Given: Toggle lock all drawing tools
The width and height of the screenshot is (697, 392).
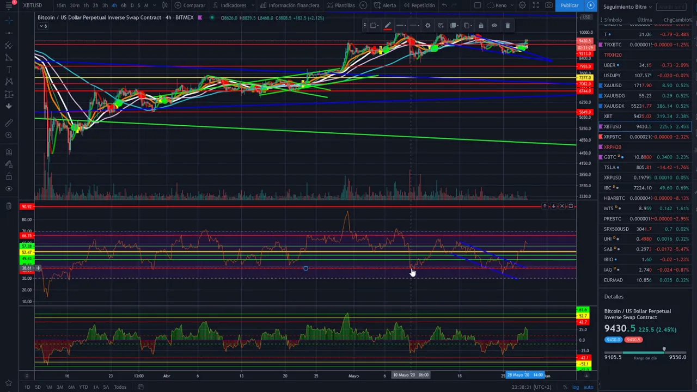Looking at the screenshot, I should (9, 176).
